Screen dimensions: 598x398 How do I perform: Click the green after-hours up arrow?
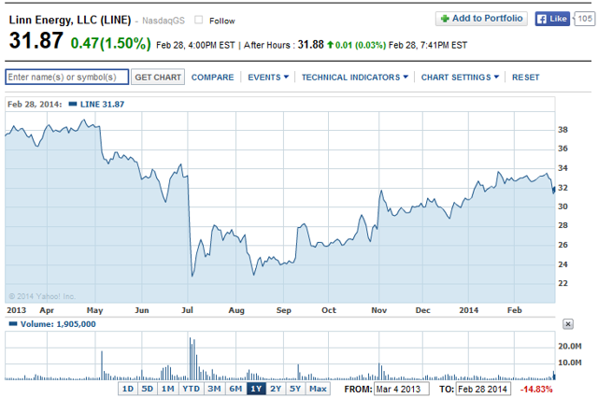coord(330,45)
